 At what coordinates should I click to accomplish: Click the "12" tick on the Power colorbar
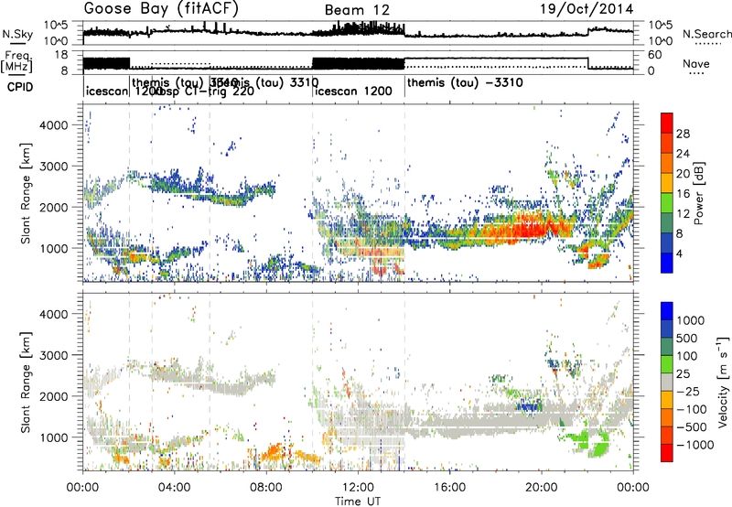pyautogui.click(x=683, y=214)
